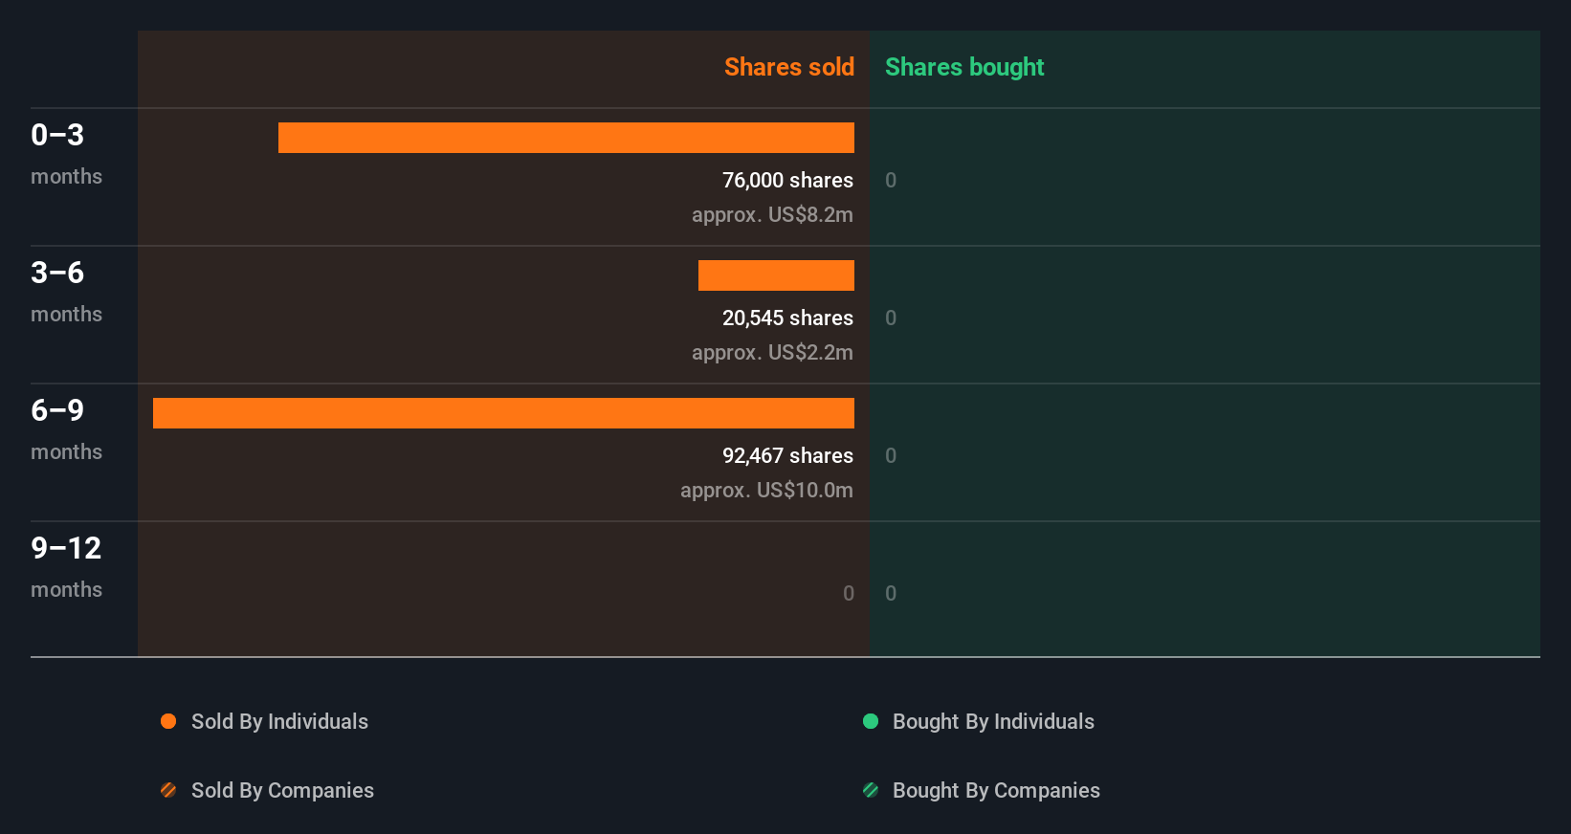The image size is (1571, 834).
Task: Click the Shares bought column header
Action: point(964,67)
